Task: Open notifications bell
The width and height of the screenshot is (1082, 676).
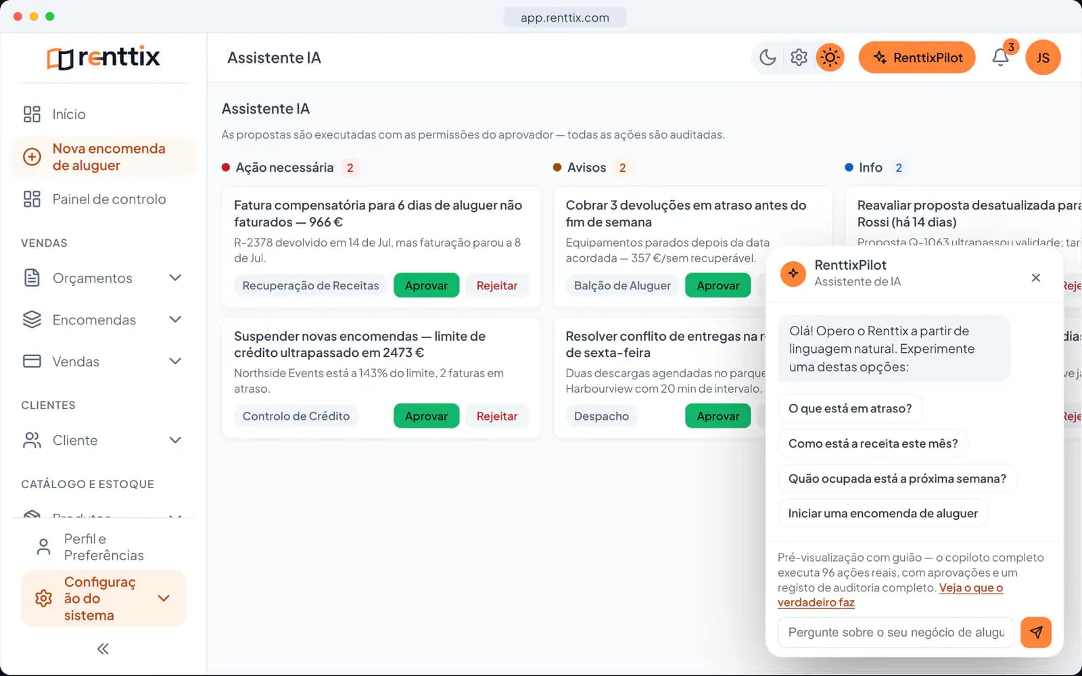Action: [x=1001, y=57]
